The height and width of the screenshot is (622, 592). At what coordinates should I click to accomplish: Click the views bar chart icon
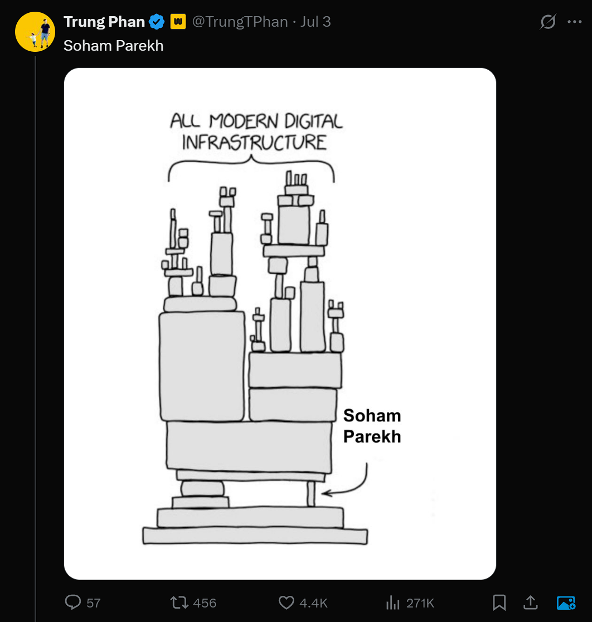pyautogui.click(x=393, y=602)
